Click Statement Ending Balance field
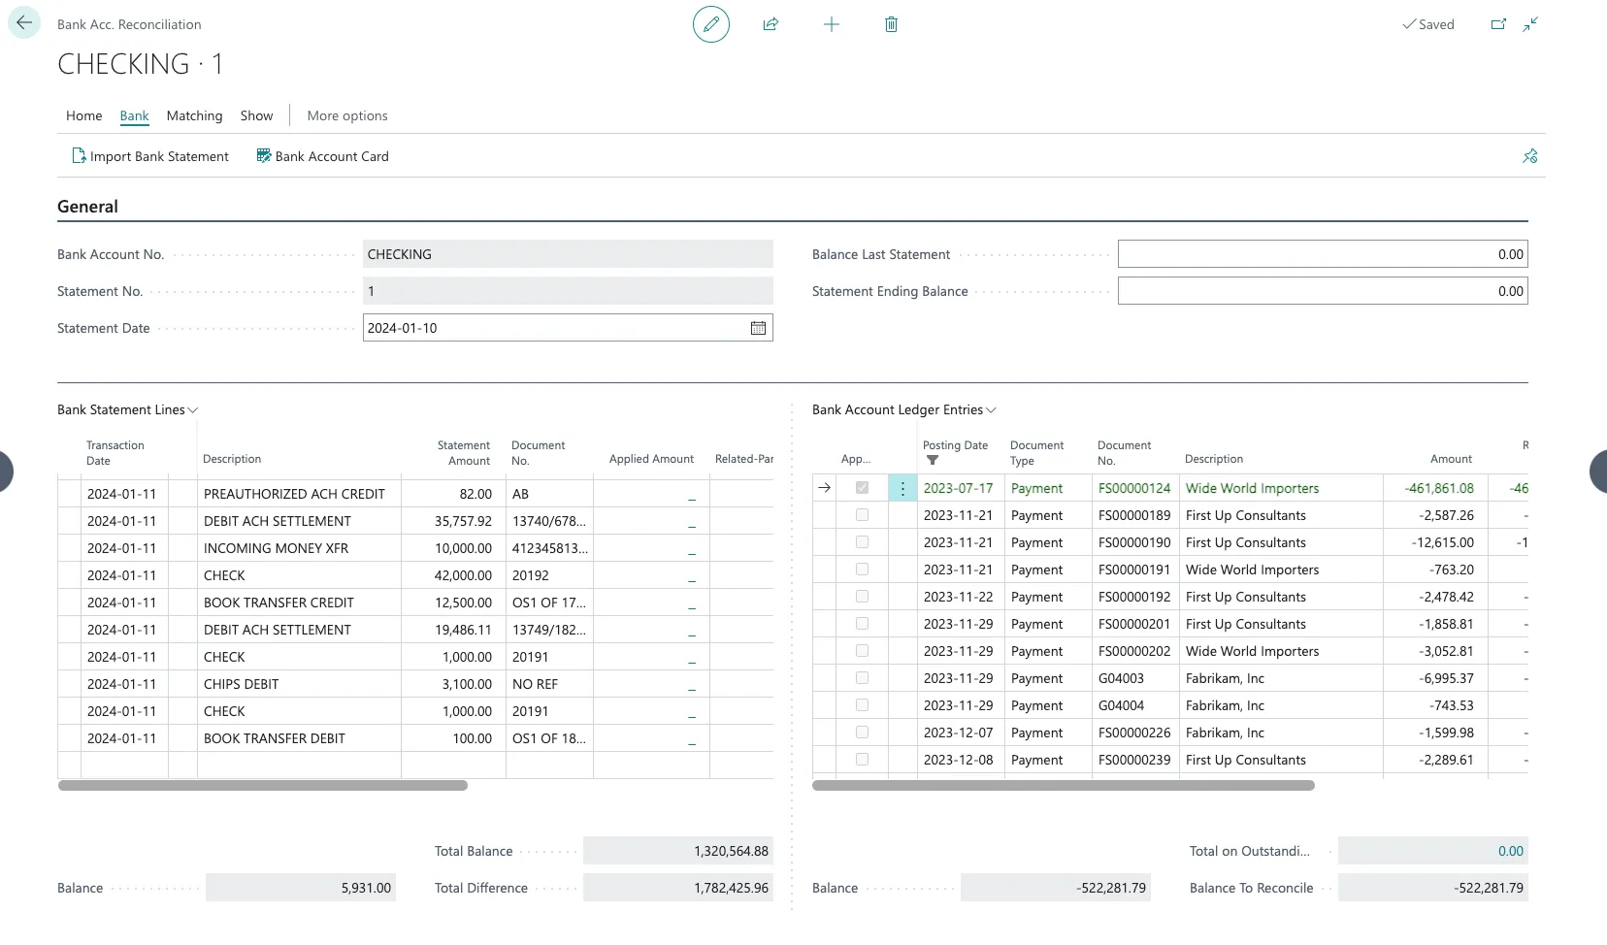The image size is (1607, 945). pyautogui.click(x=1323, y=291)
